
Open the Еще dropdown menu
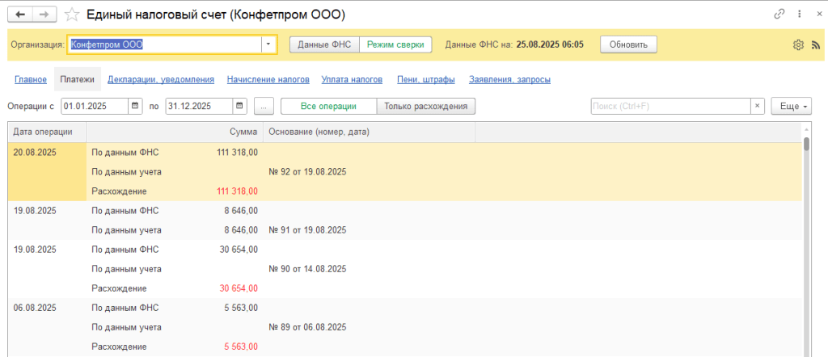point(791,106)
